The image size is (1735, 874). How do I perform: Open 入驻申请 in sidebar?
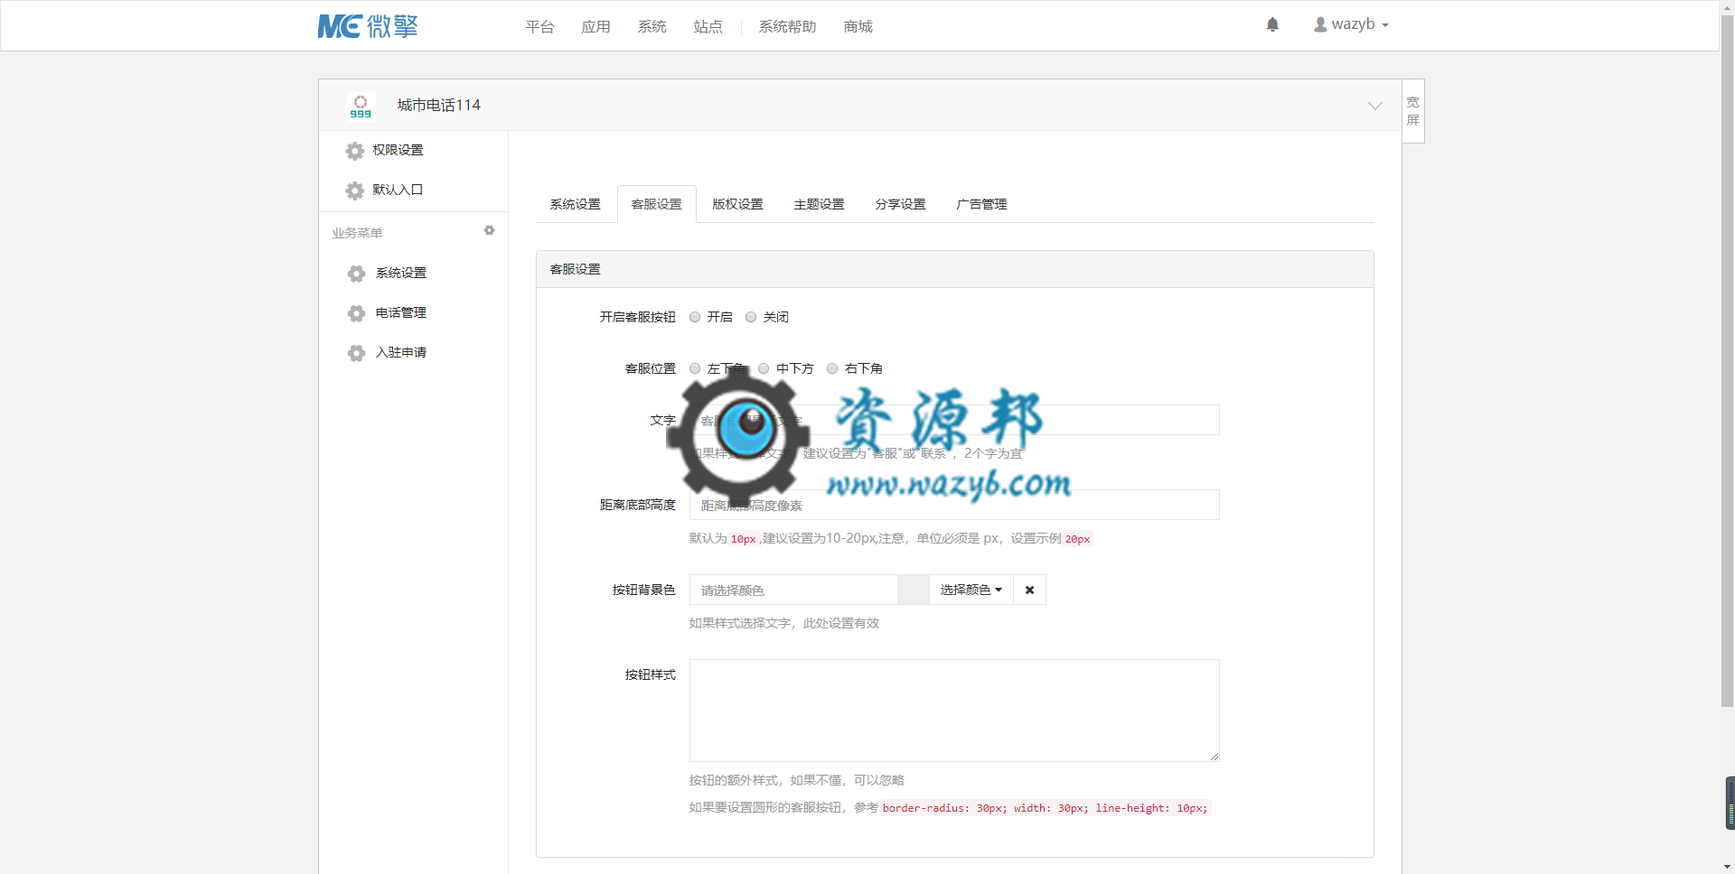click(401, 352)
